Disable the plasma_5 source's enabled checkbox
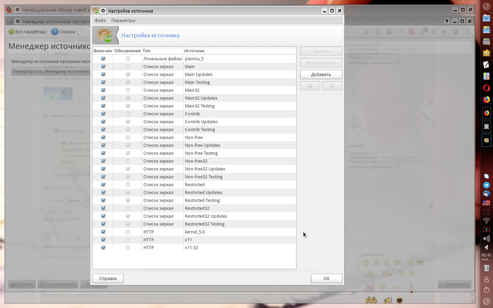The height and width of the screenshot is (308, 493). 103,59
